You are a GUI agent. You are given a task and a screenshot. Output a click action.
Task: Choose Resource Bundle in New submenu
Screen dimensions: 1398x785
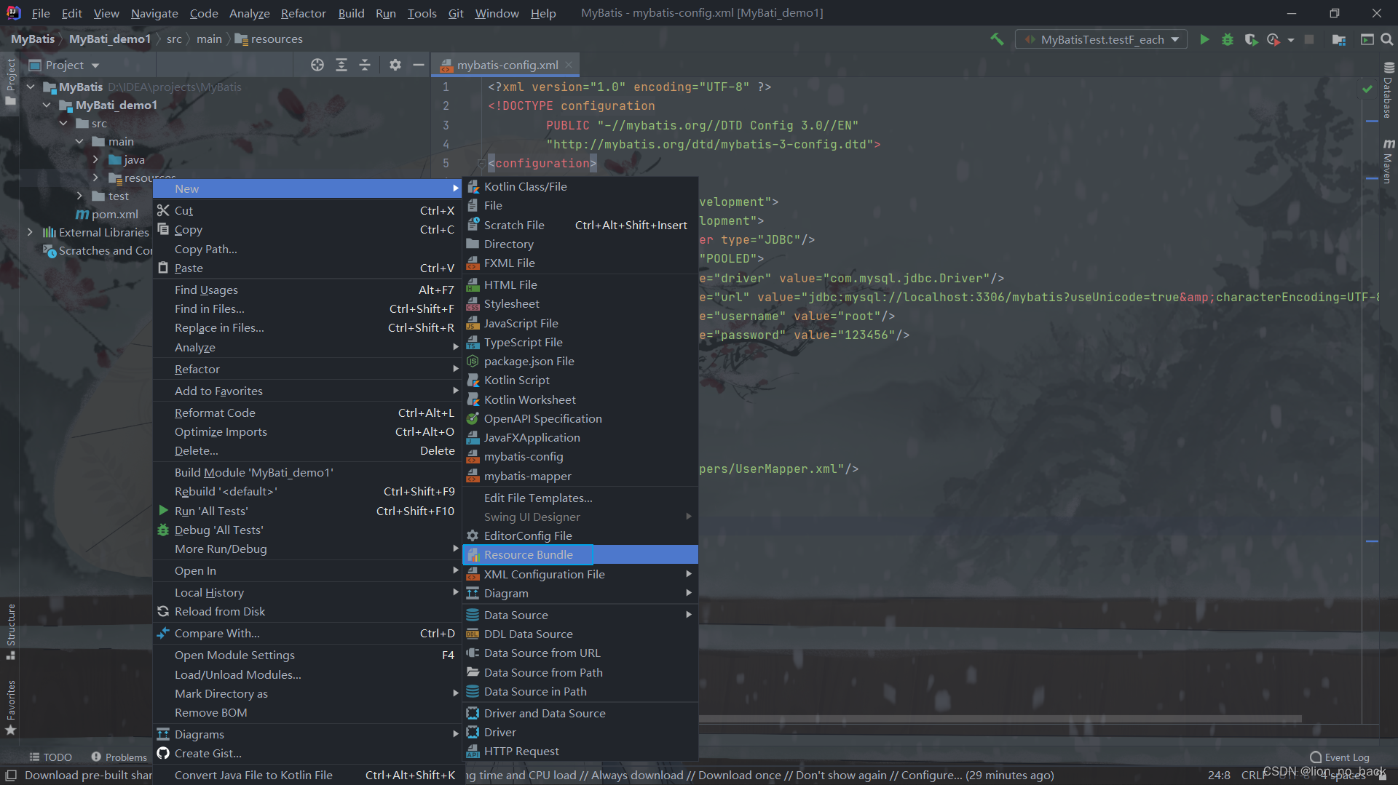[x=580, y=554]
